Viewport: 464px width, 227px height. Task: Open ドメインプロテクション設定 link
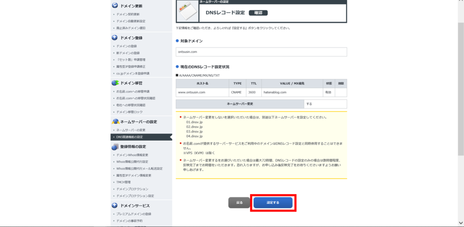[135, 196]
